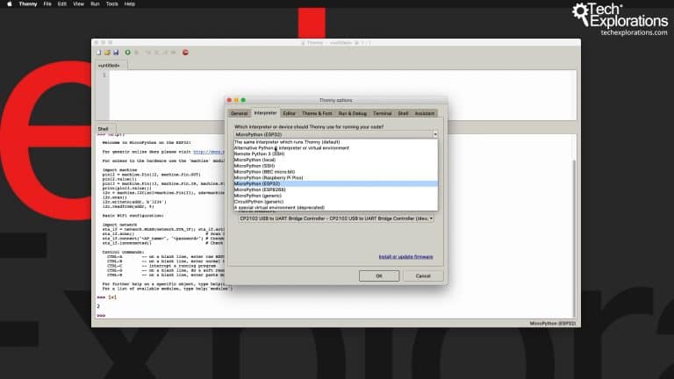Click the red Stop/Restart backend icon
Screen dimensions: 674x379
[185, 53]
